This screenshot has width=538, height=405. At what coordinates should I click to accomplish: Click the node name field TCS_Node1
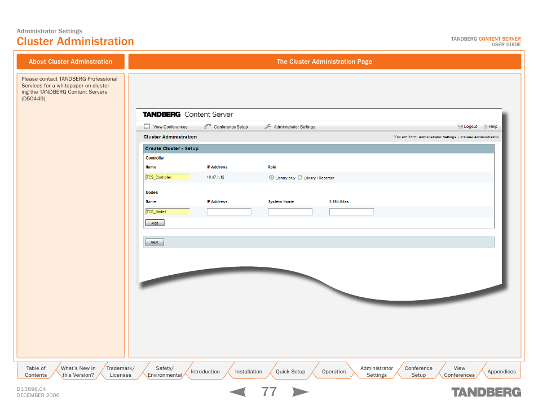(167, 212)
